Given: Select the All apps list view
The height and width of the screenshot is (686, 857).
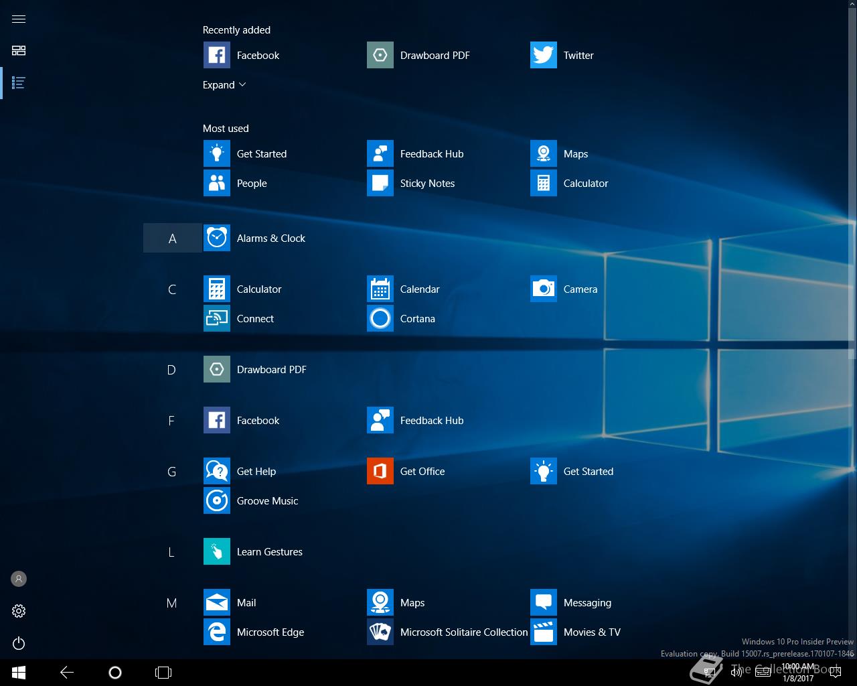Looking at the screenshot, I should 19,83.
